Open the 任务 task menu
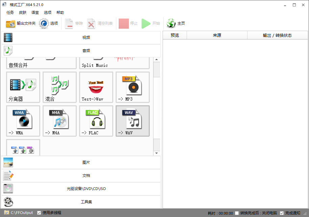Image resolution: width=309 pixels, height=217 pixels. (x=10, y=12)
